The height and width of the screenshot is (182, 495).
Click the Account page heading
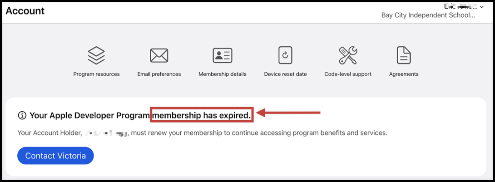[x=25, y=11]
